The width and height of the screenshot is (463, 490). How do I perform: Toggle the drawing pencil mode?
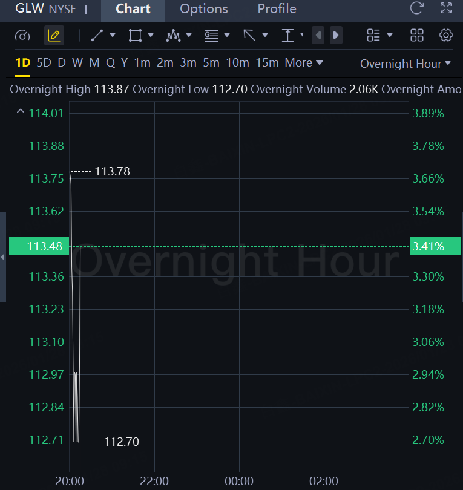54,35
